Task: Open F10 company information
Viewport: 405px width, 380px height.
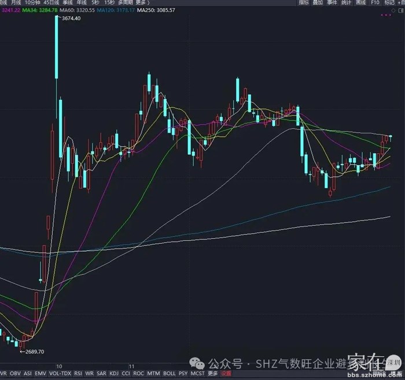Action: (x=375, y=3)
